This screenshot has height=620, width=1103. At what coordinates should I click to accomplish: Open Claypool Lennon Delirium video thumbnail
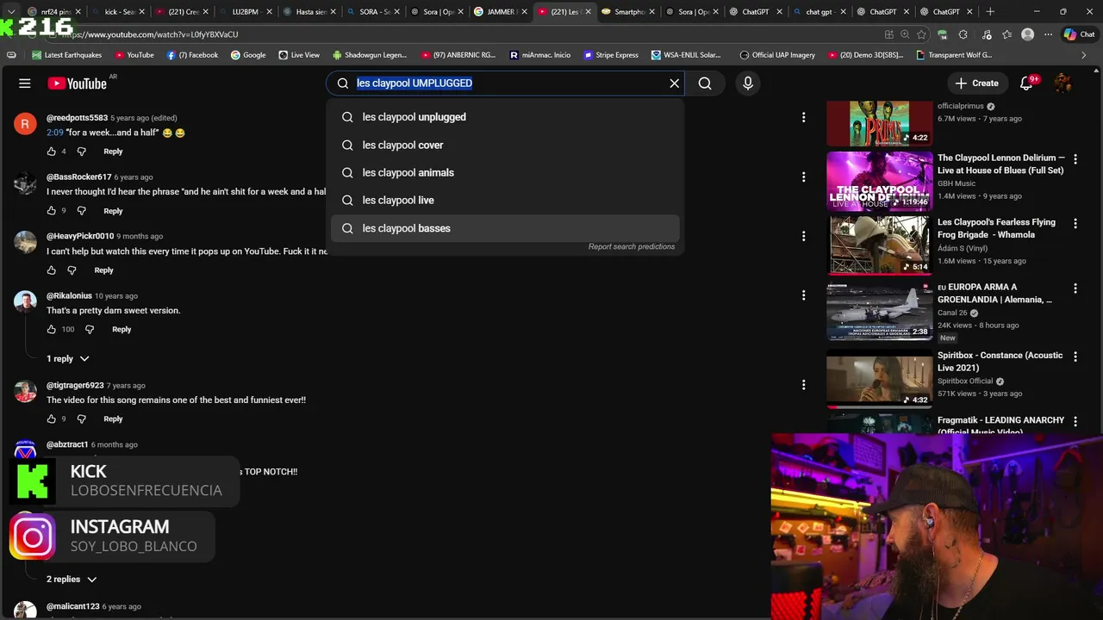879,181
